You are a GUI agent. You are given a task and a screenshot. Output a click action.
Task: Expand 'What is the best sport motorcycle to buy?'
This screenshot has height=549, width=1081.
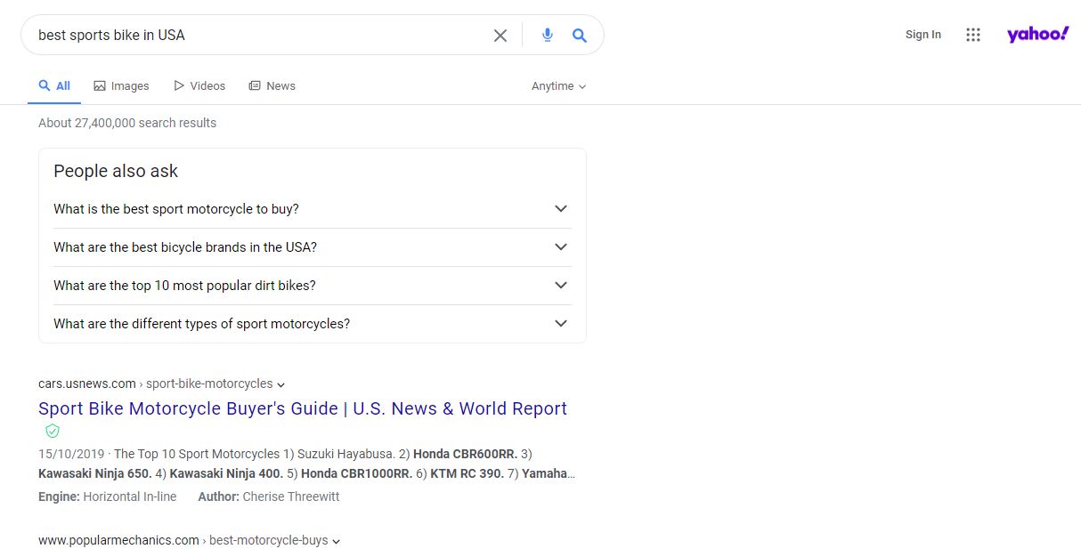(313, 209)
